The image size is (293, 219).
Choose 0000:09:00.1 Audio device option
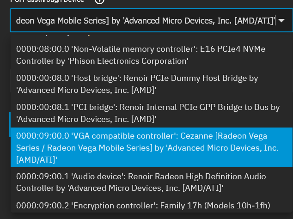[152, 182]
